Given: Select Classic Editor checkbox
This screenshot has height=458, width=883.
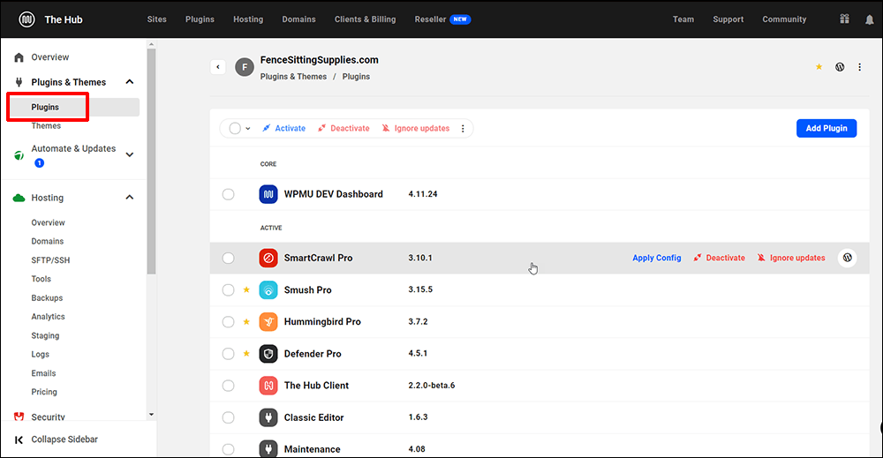Looking at the screenshot, I should coord(228,417).
